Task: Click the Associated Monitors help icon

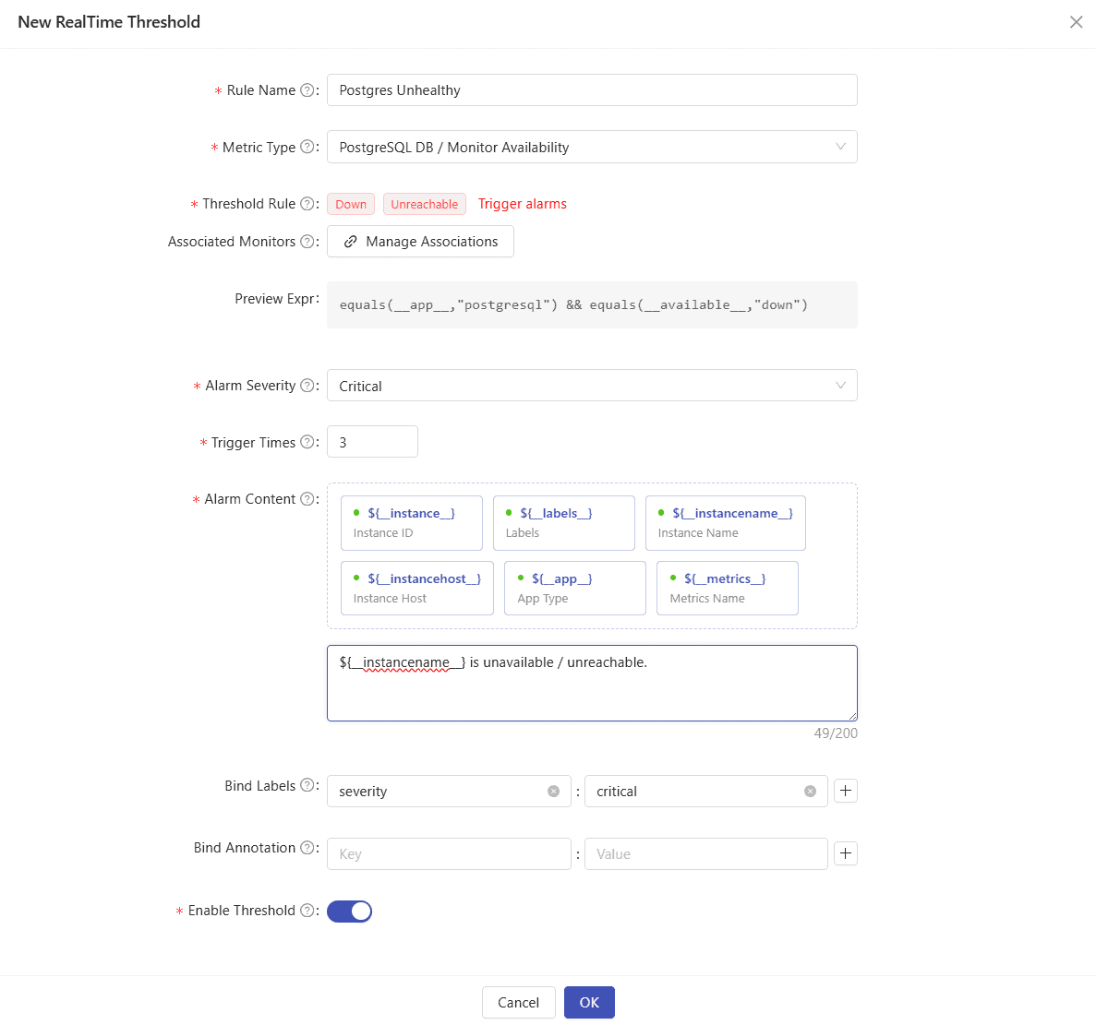Action: pyautogui.click(x=307, y=241)
